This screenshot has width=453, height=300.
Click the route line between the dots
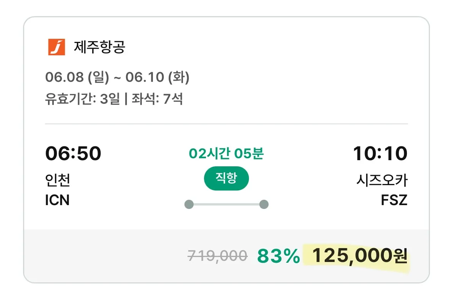tap(226, 204)
